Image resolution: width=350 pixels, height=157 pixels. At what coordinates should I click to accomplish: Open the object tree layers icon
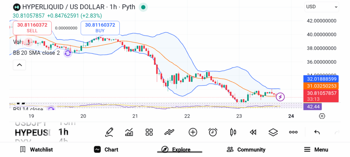pos(273,132)
